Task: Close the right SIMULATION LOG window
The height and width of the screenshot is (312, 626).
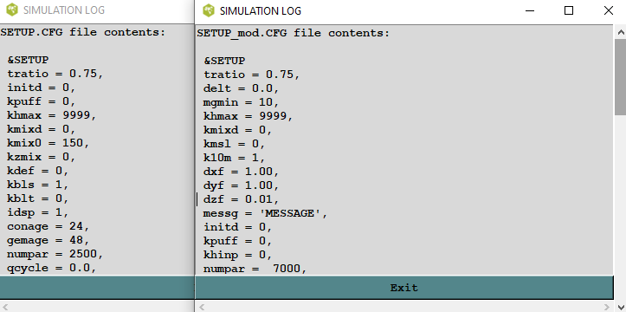Action: [608, 10]
